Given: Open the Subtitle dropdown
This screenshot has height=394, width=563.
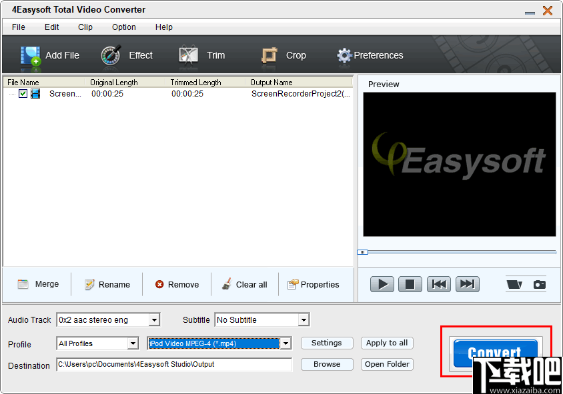Looking at the screenshot, I should [303, 319].
